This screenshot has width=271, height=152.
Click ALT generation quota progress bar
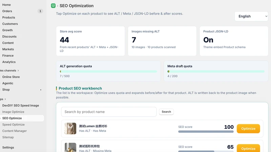coord(108,72)
